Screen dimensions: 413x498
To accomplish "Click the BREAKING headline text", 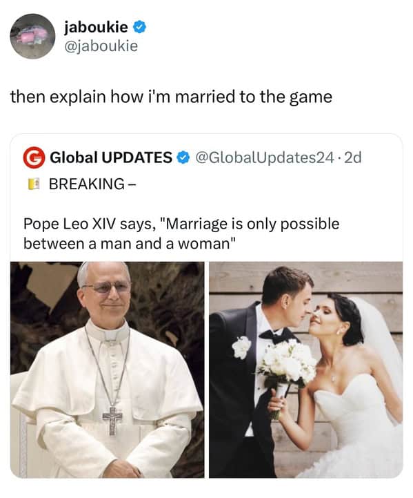I will tap(90, 184).
